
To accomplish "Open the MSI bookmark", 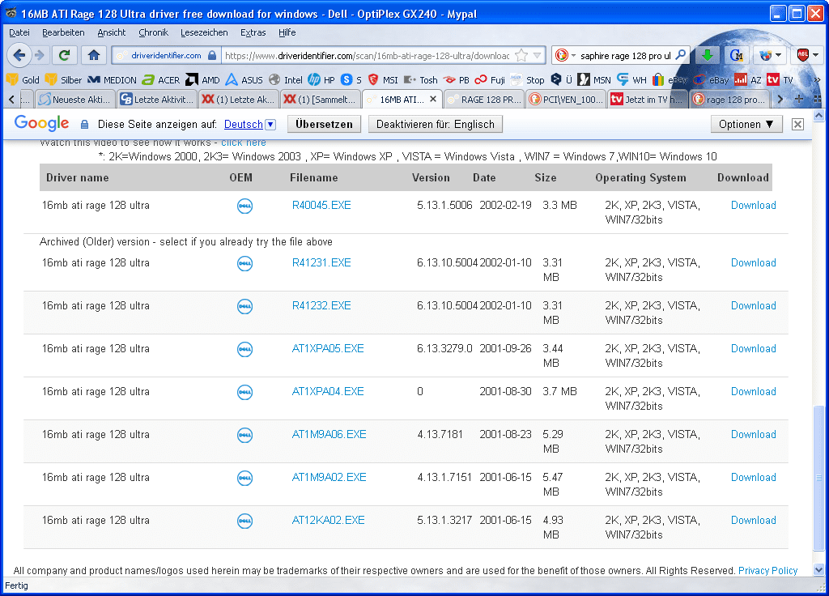I will [x=383, y=80].
